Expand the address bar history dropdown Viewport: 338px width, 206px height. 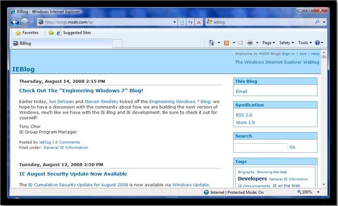(174, 22)
